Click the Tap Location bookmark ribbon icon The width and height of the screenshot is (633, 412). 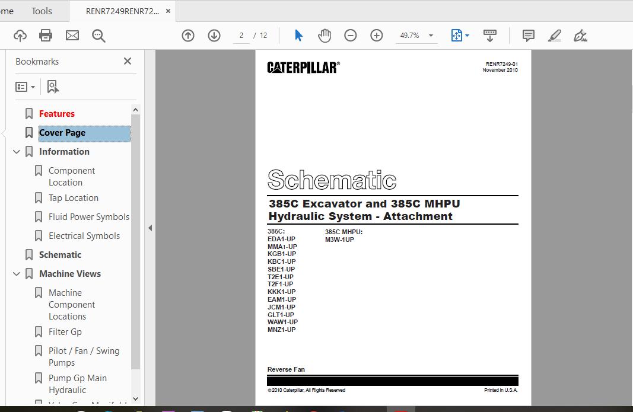click(x=39, y=198)
